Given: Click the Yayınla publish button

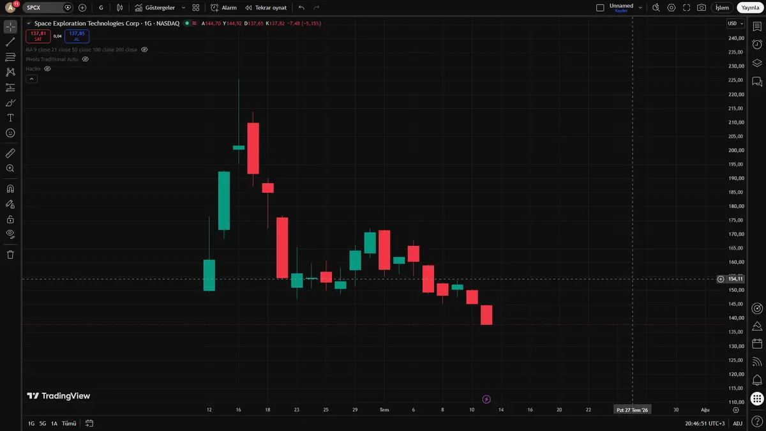Looking at the screenshot, I should (750, 8).
